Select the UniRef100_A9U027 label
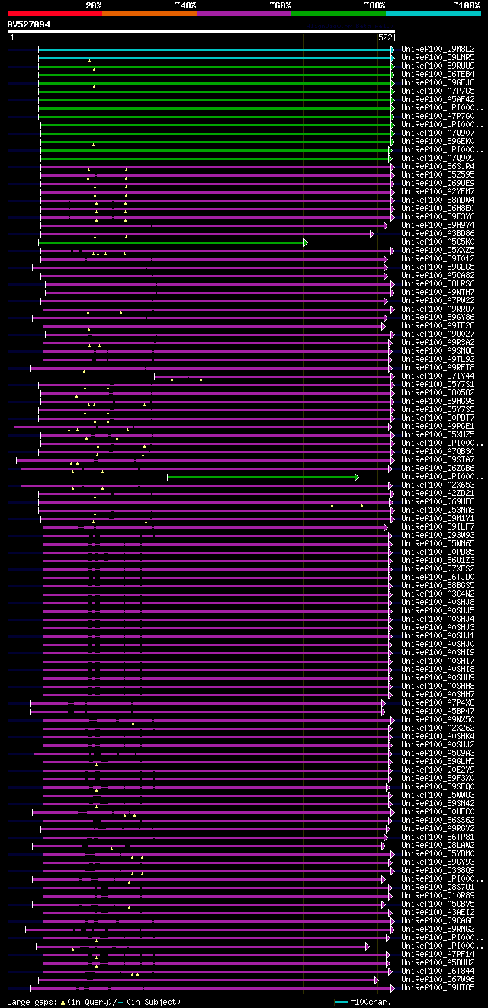 point(438,334)
